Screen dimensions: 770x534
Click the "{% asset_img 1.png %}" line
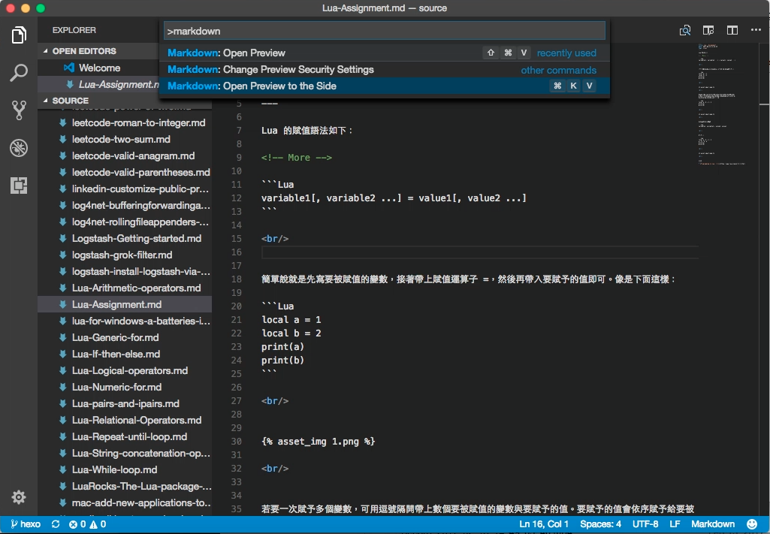tap(319, 442)
